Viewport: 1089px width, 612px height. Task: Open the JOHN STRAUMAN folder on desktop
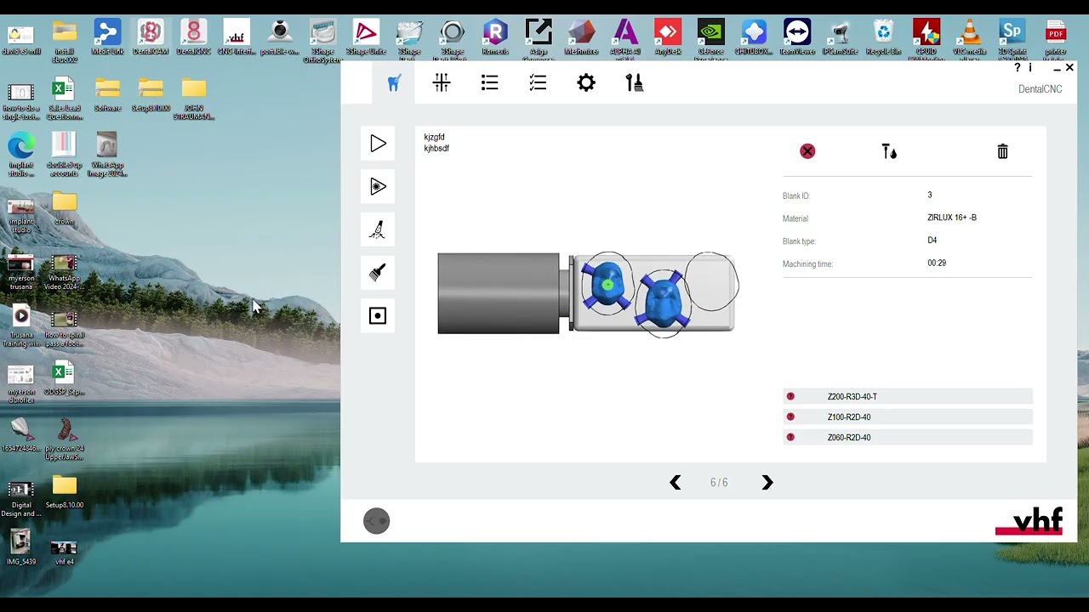193,99
